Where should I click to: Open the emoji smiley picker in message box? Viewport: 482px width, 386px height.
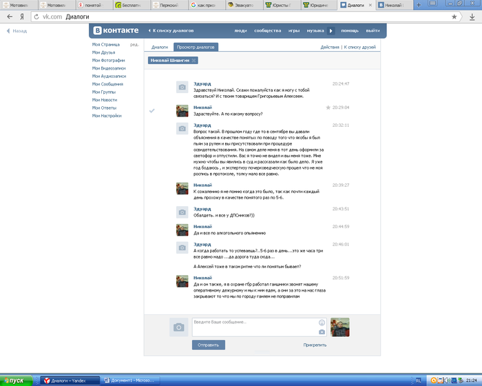click(322, 322)
